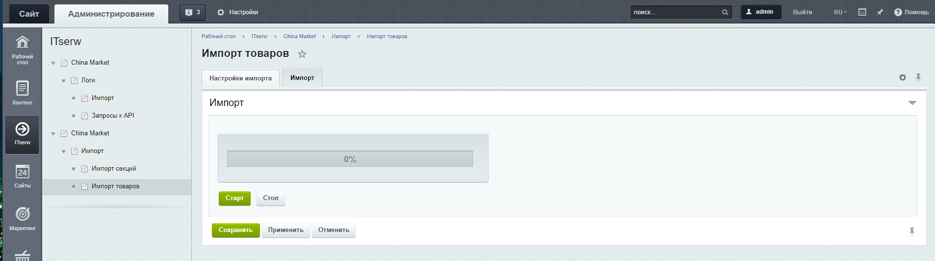Switch to the Сайт top tab

29,14
